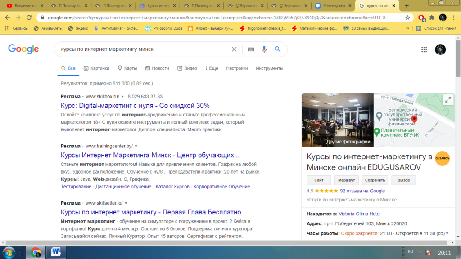Run search with the magnifier icon

pos(277,49)
